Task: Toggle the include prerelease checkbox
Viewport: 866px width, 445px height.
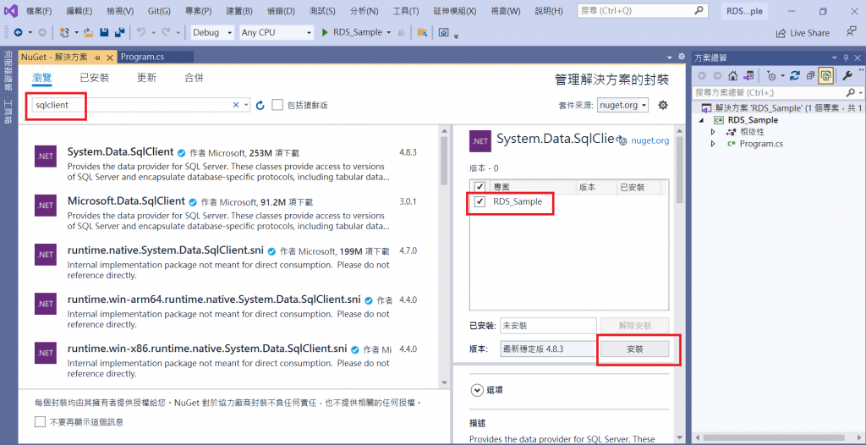Action: point(277,105)
